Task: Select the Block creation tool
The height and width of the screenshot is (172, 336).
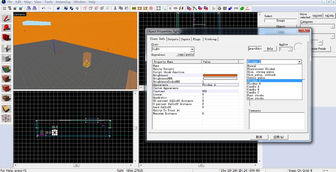Action: tap(6, 58)
